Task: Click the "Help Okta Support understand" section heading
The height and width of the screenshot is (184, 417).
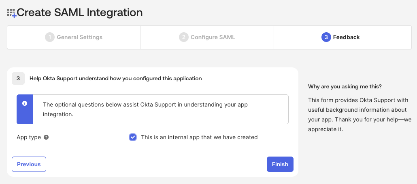Action: [x=115, y=78]
